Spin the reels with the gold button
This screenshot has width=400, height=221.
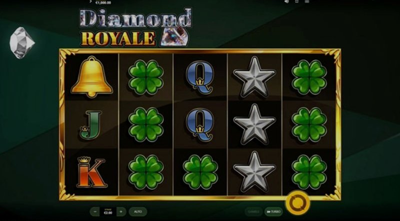[297, 203]
